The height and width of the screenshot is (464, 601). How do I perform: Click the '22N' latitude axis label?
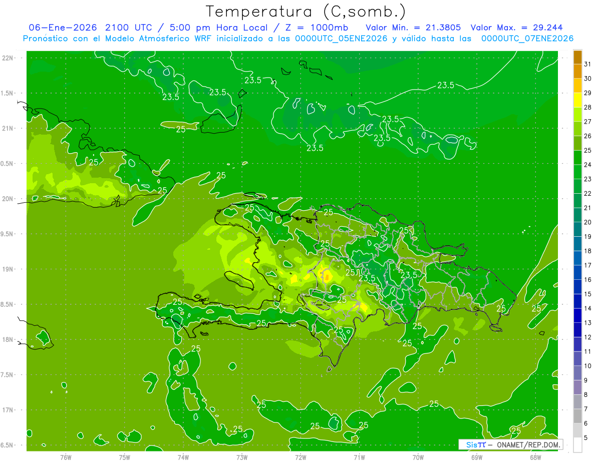pos(7,58)
